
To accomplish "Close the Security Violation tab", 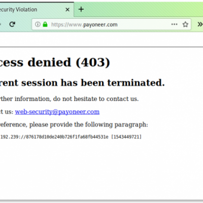I will (67, 10).
